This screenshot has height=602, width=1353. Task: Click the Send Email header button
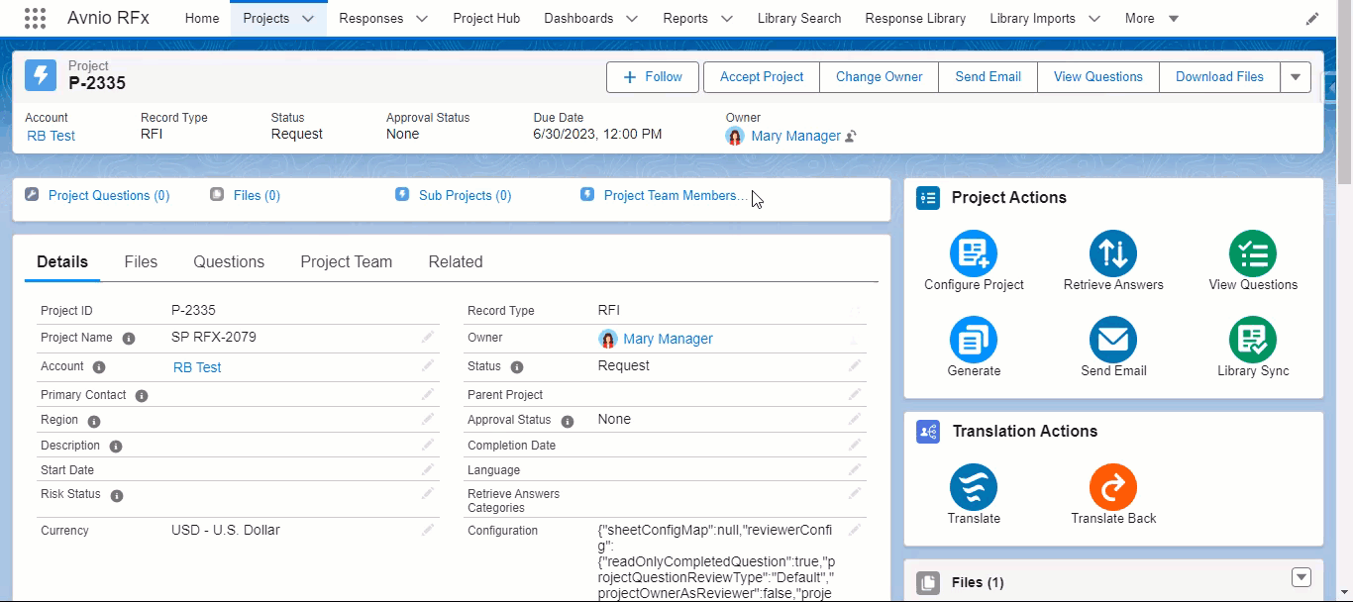pyautogui.click(x=989, y=77)
